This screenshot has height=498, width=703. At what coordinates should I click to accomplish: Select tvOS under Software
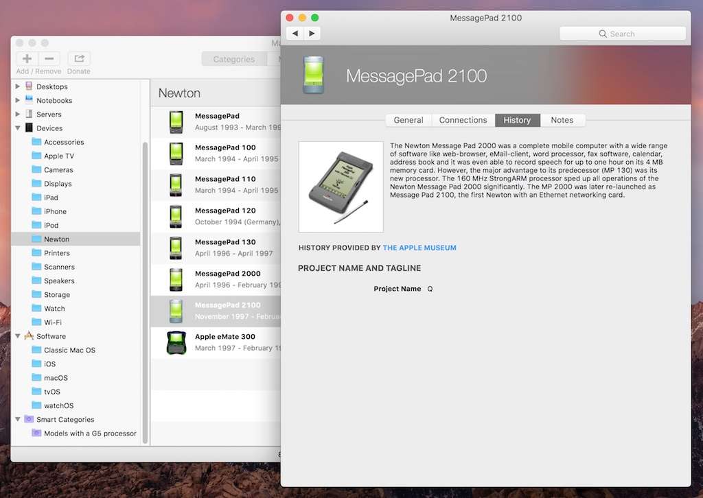[x=52, y=392]
